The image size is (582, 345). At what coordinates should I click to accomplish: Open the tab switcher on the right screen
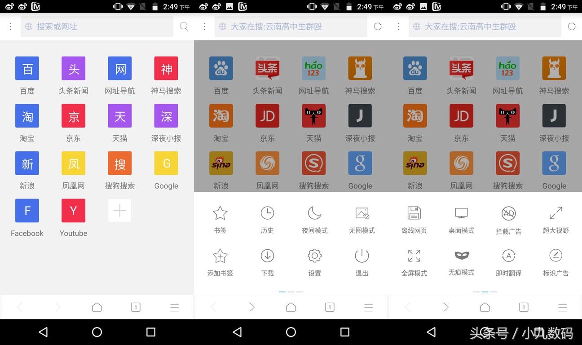pos(524,307)
